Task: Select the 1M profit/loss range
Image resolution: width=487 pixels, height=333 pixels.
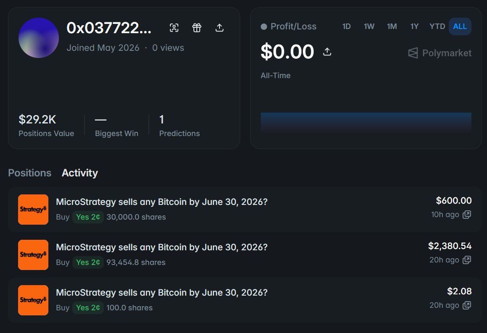Action: (392, 26)
